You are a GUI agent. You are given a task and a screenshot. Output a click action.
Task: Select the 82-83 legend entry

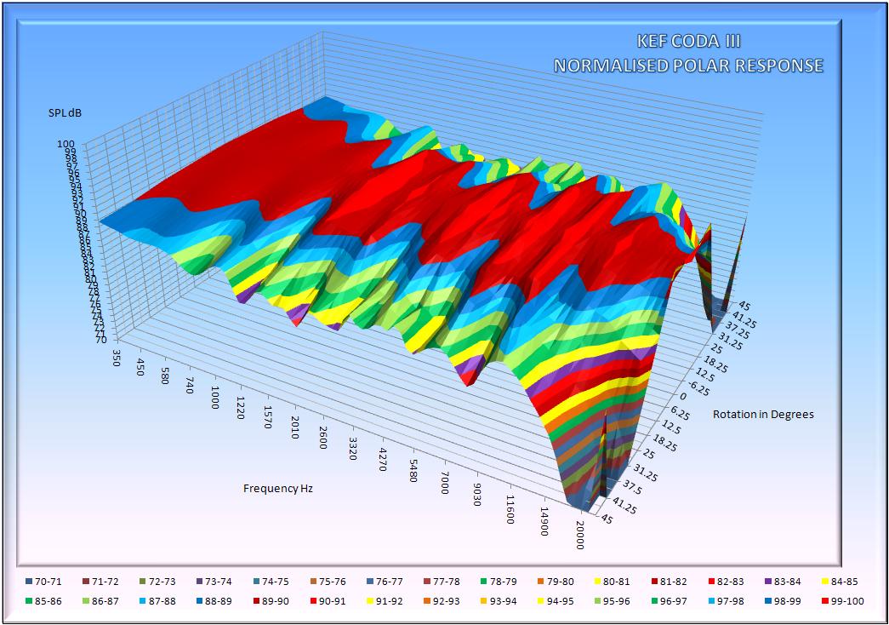(726, 582)
